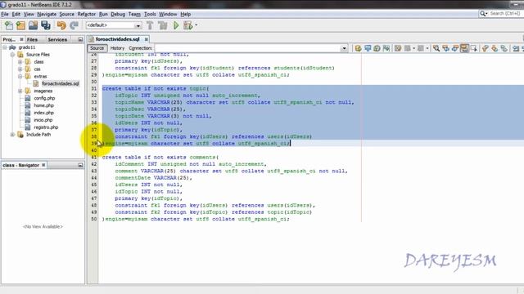Expand the class folder

[x=20, y=62]
